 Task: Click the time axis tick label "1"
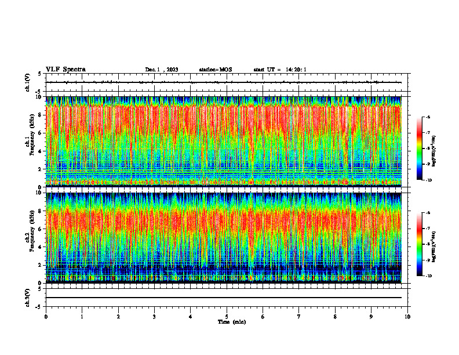tap(82, 317)
